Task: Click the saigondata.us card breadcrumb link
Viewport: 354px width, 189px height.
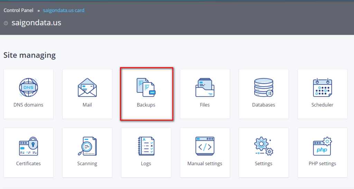Action: 64,10
